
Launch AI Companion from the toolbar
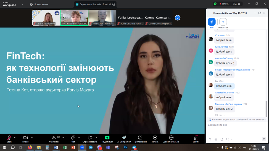click(x=124, y=139)
